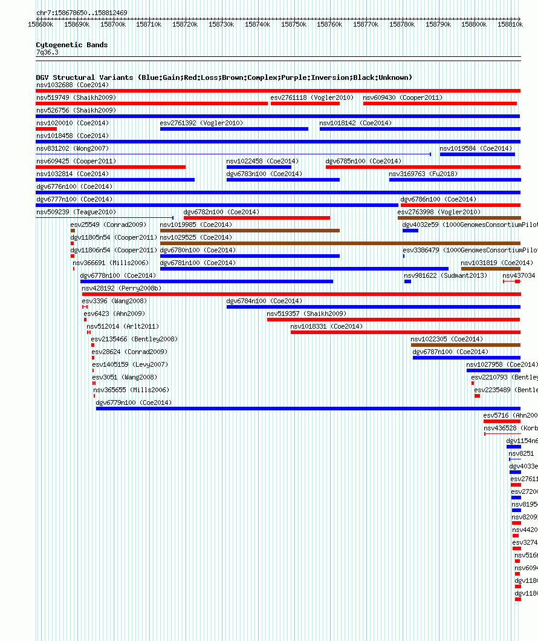The height and width of the screenshot is (641, 538).
Task: Open dgv6777n100 (Coe2014) label
Action: pyautogui.click(x=74, y=199)
